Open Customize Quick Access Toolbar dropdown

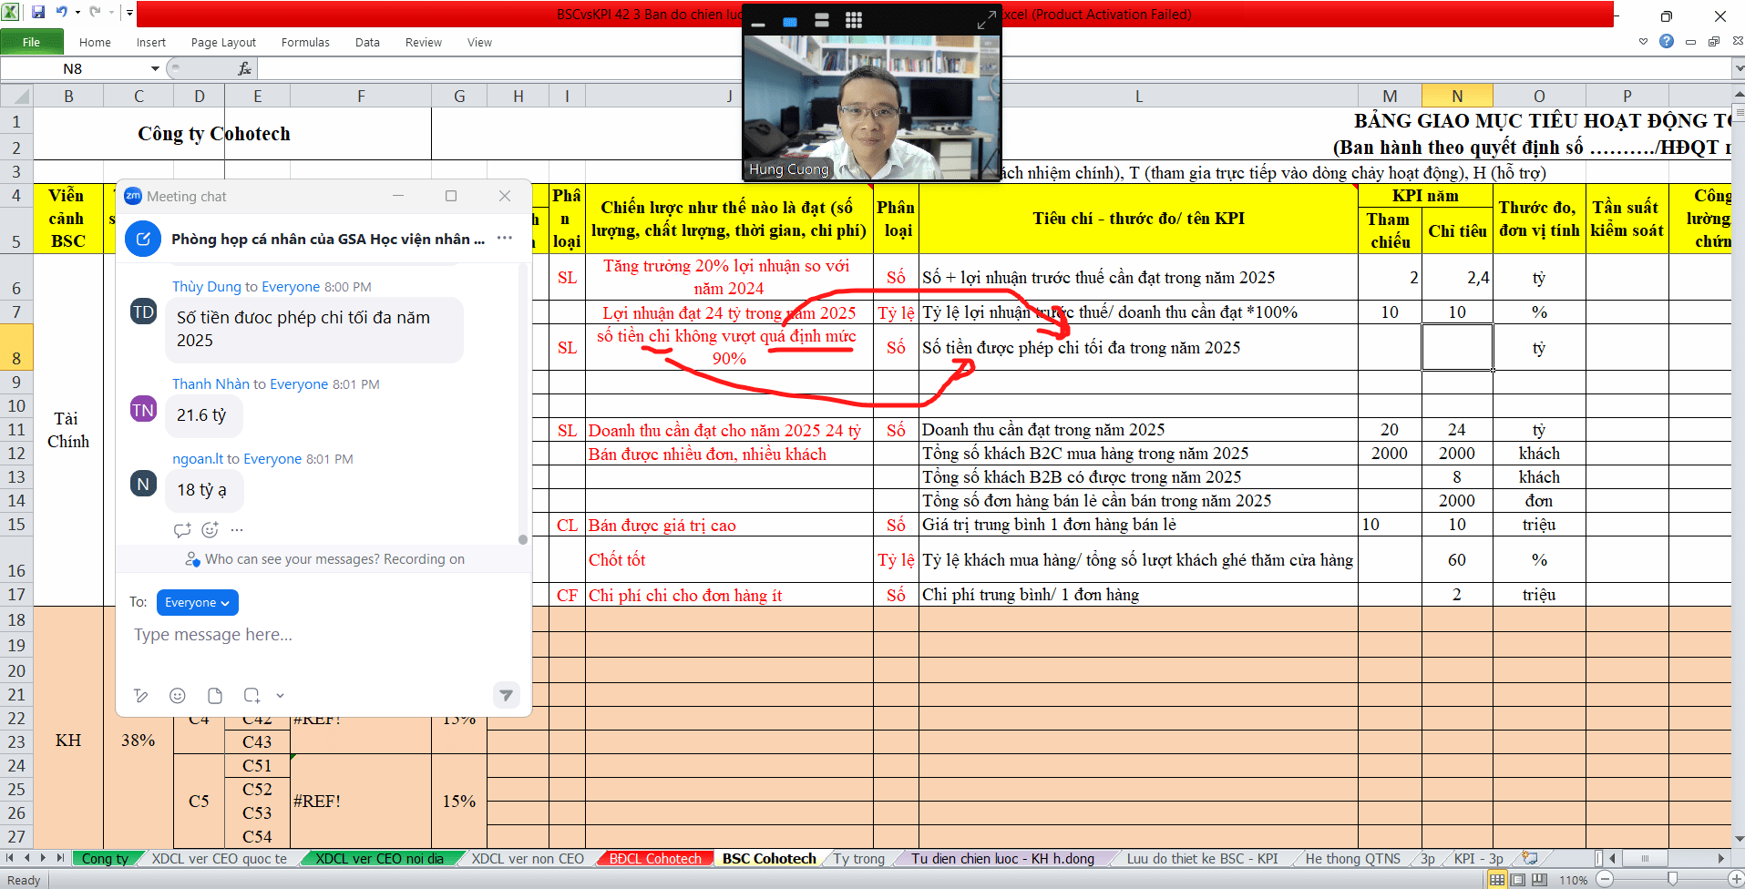(x=129, y=13)
